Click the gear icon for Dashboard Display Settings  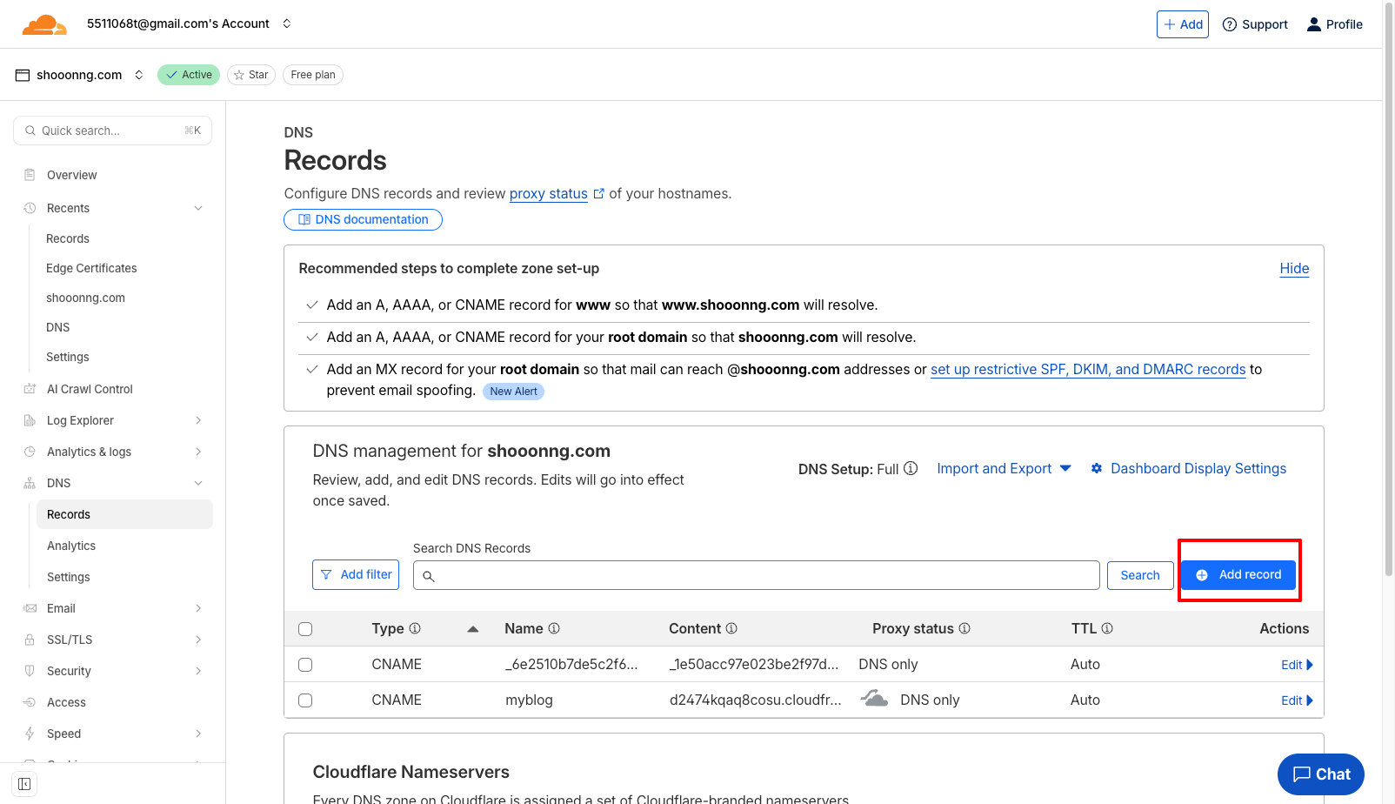click(1097, 468)
